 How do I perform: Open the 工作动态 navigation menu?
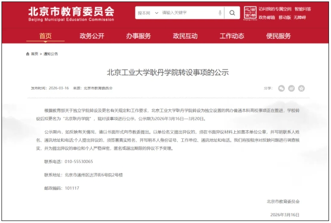[232, 36]
